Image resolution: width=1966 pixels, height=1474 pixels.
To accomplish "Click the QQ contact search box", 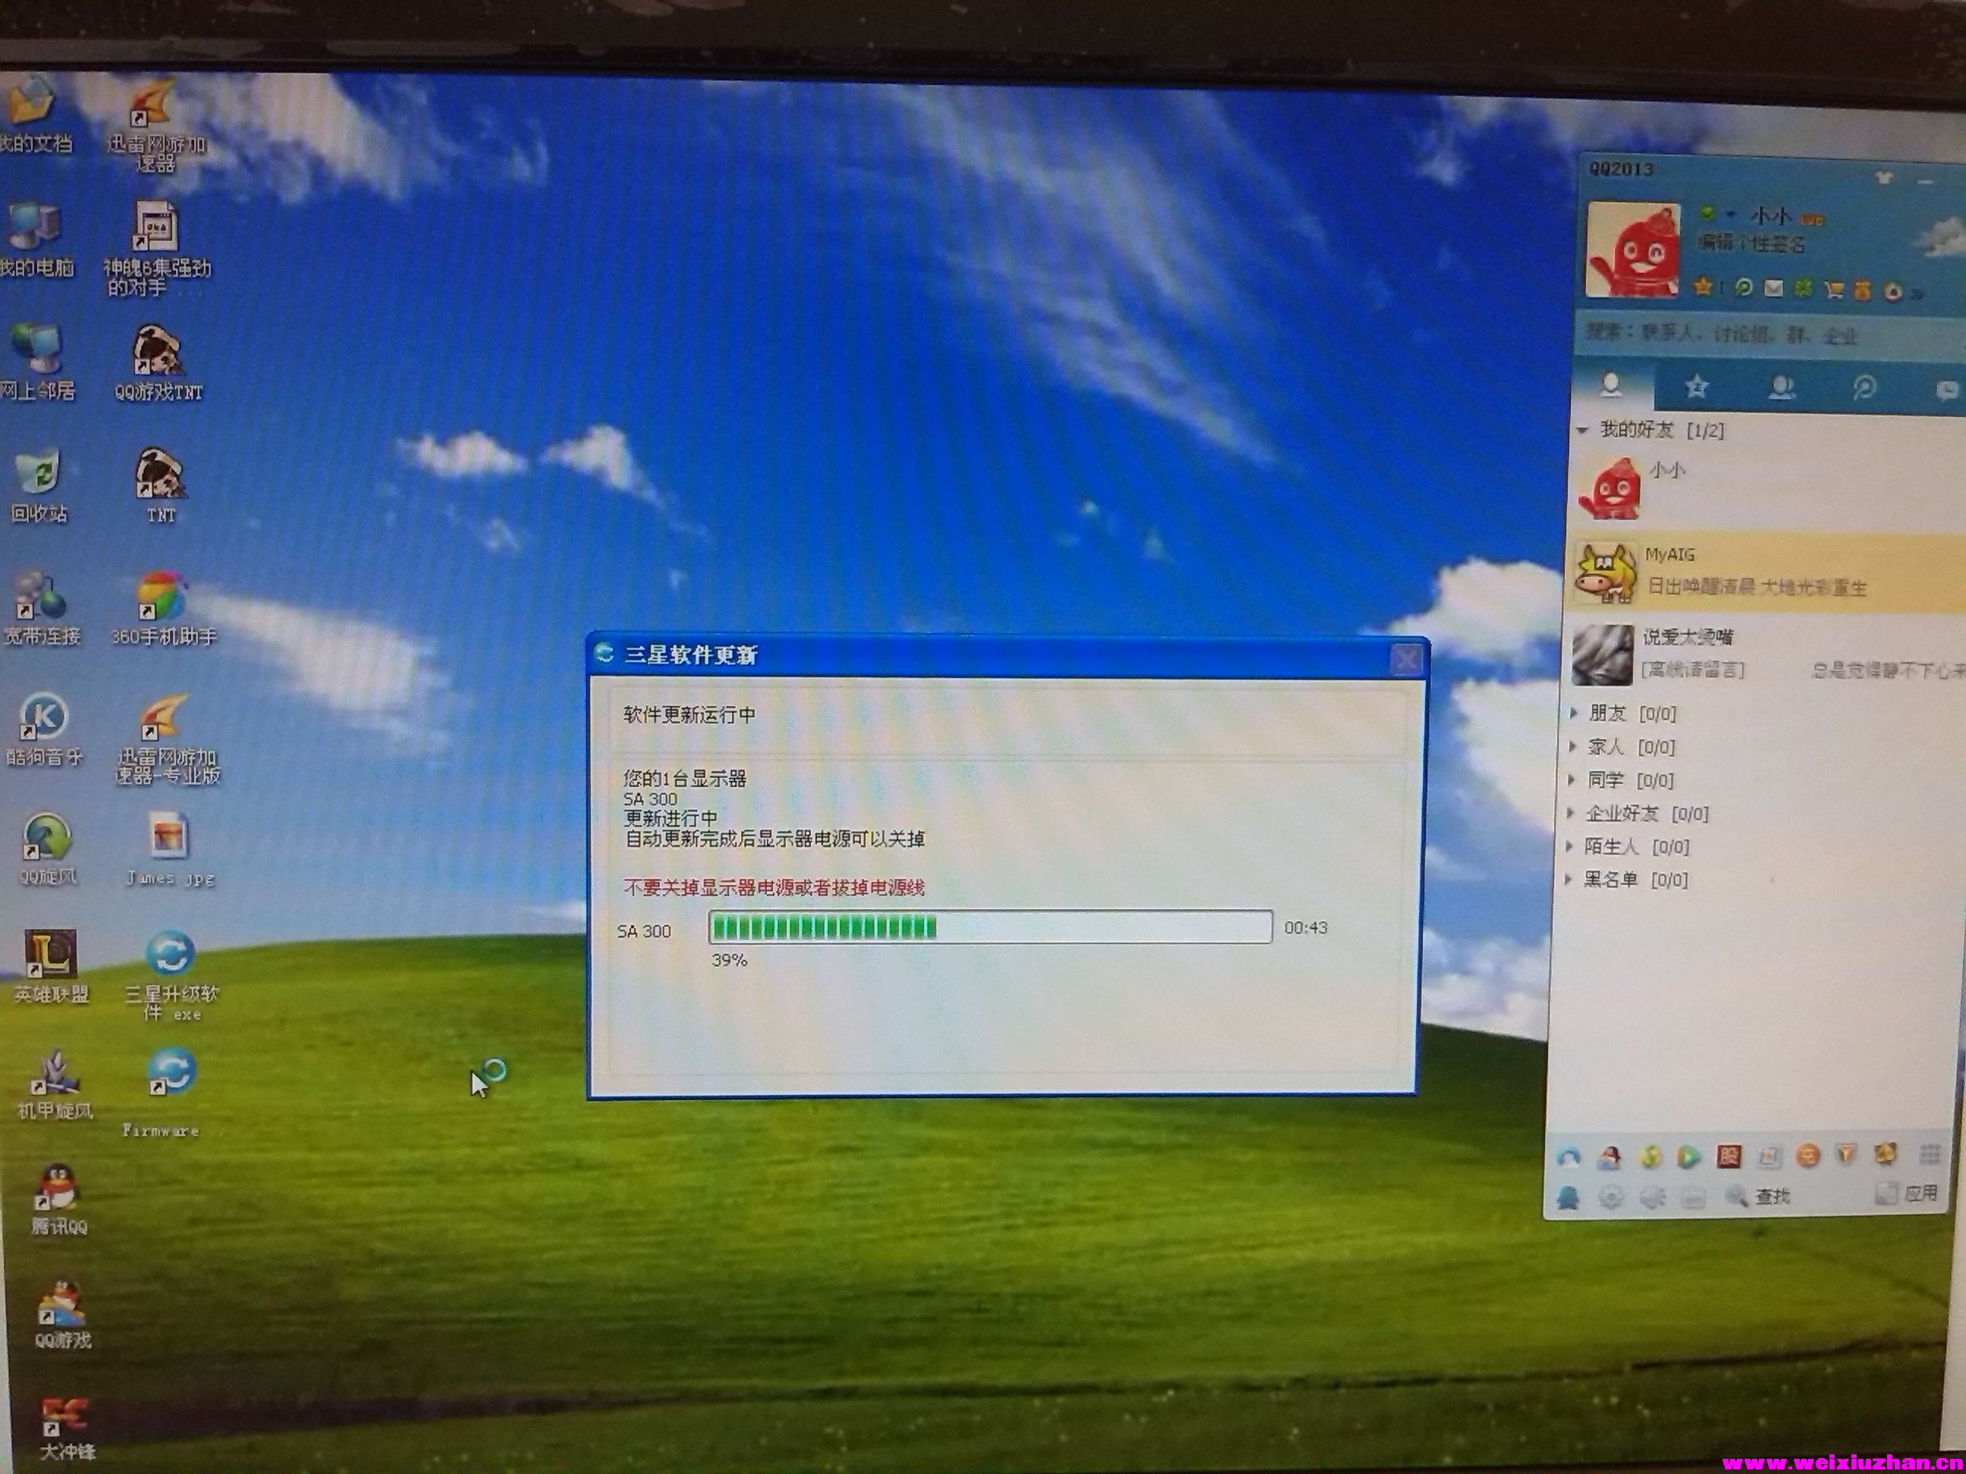I will 1769,335.
